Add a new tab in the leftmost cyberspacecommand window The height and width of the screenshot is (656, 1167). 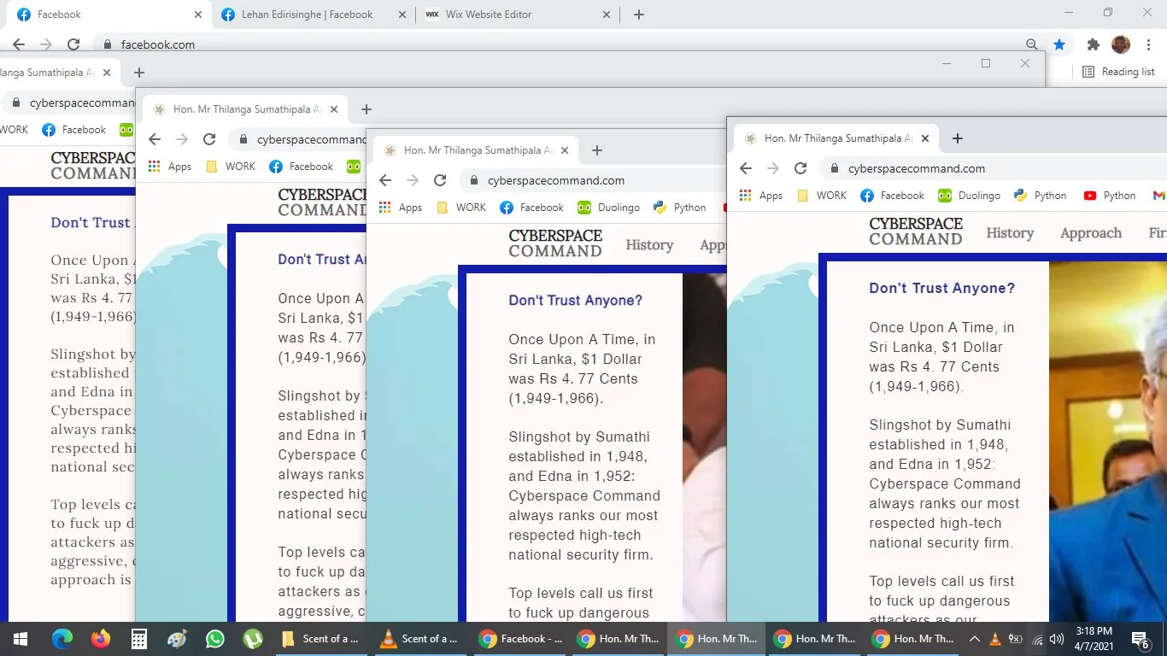(x=139, y=73)
